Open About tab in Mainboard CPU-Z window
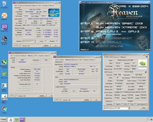 coord(92,60)
